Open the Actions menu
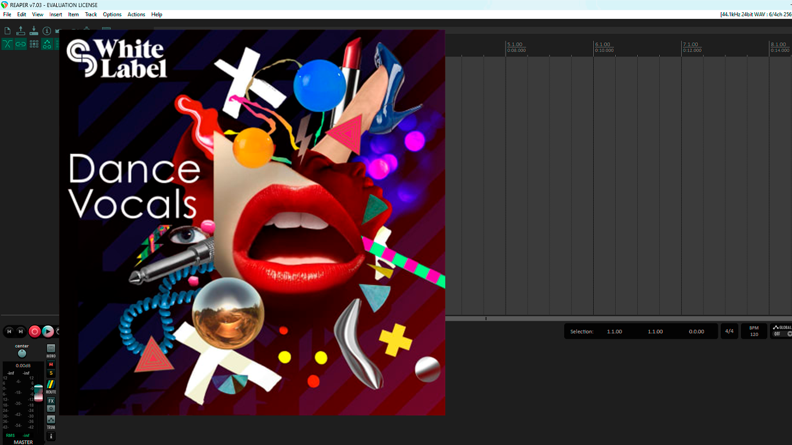792x445 pixels. pyautogui.click(x=136, y=14)
